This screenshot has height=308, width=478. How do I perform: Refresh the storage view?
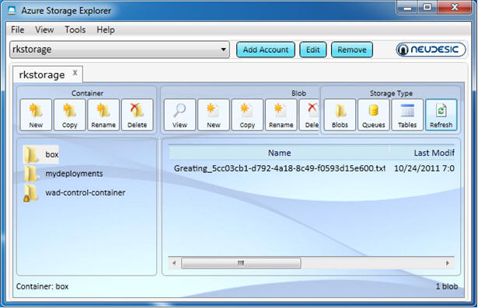441,115
